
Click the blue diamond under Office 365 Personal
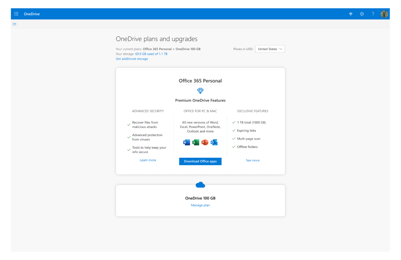pos(200,91)
